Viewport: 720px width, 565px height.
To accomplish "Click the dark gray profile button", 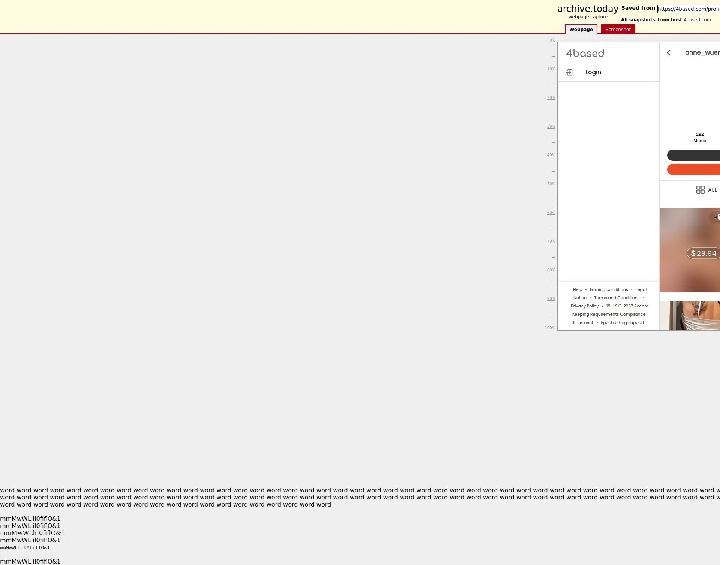I will pos(694,155).
